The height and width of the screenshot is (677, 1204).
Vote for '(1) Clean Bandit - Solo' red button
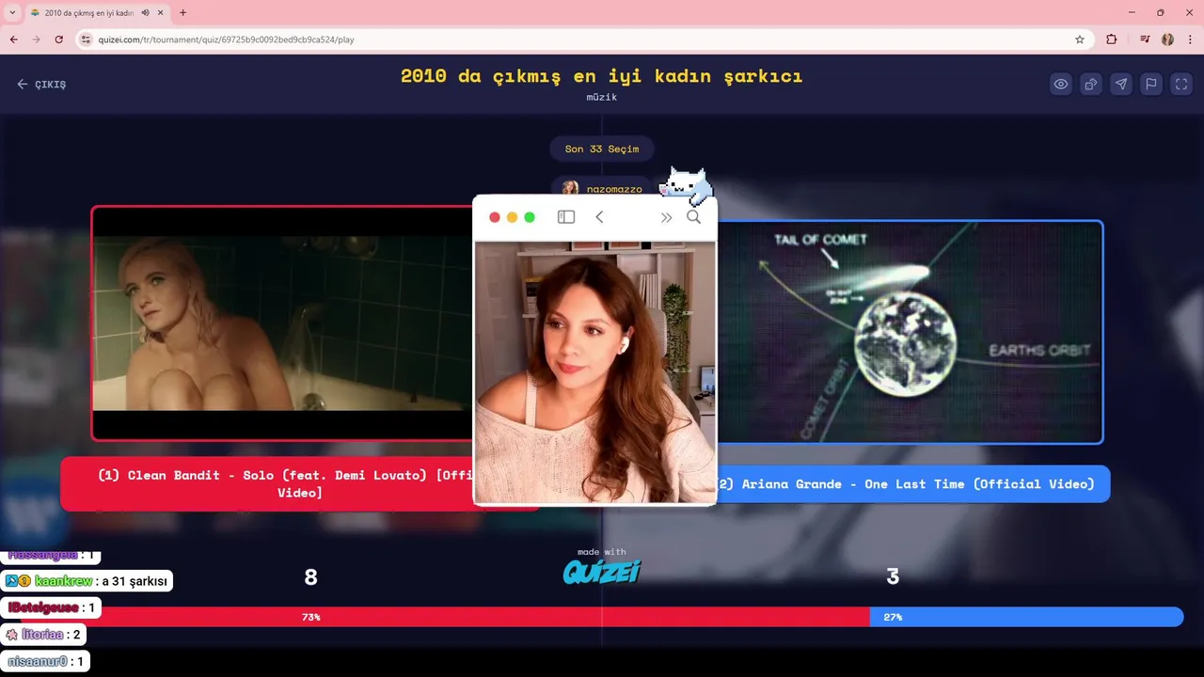(267, 483)
